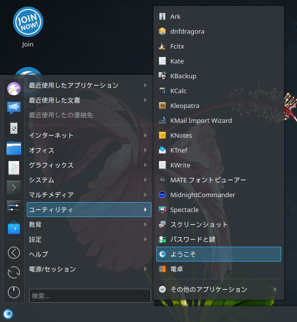Image resolution: width=297 pixels, height=322 pixels.
Task: Click the KMail Import Wizard label
Action: tap(201, 120)
